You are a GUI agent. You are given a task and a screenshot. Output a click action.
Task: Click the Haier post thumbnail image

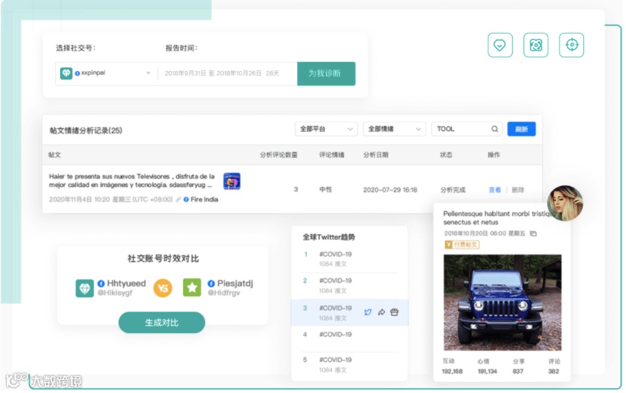[231, 181]
